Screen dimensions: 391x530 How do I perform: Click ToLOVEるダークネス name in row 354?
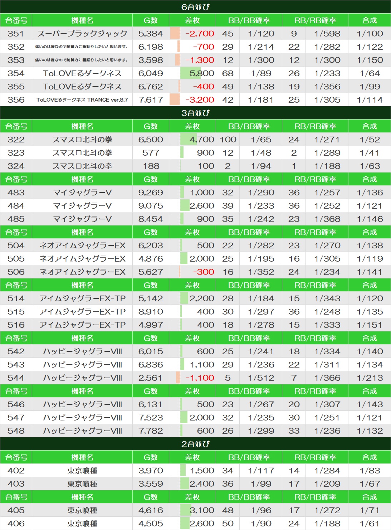pos(82,73)
